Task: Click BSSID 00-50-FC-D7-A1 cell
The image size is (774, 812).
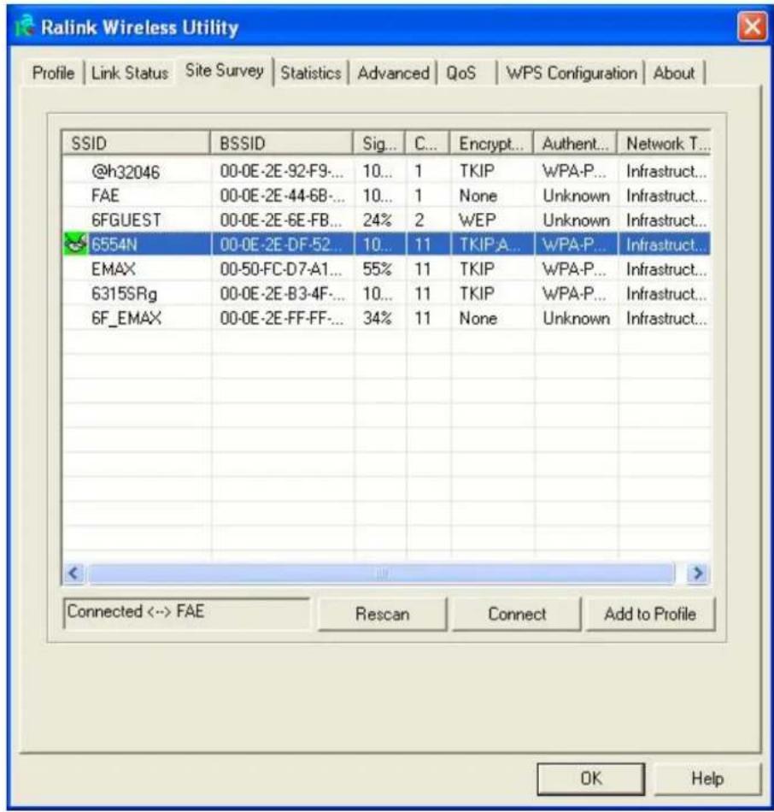Action: coord(280,268)
